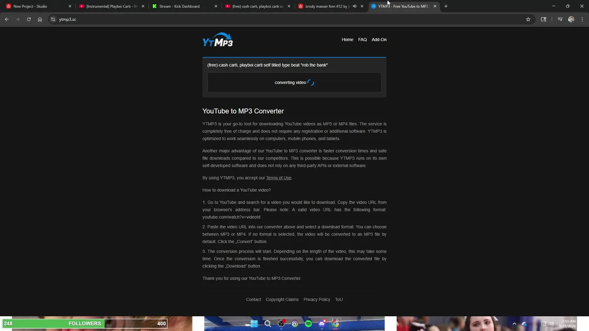Image resolution: width=589 pixels, height=331 pixels.
Task: Mute the brody maeser tab audio icon
Action: coord(354,6)
